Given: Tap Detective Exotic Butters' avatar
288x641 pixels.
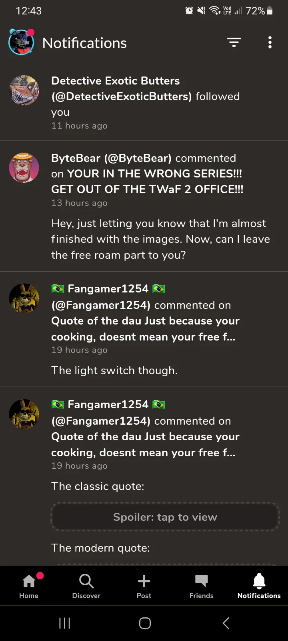Looking at the screenshot, I should tap(24, 91).
